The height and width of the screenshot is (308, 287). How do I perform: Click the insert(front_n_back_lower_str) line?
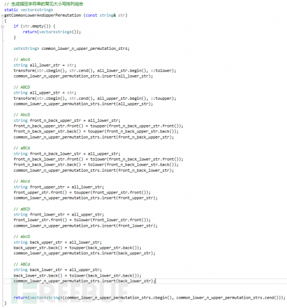[x=93, y=171]
